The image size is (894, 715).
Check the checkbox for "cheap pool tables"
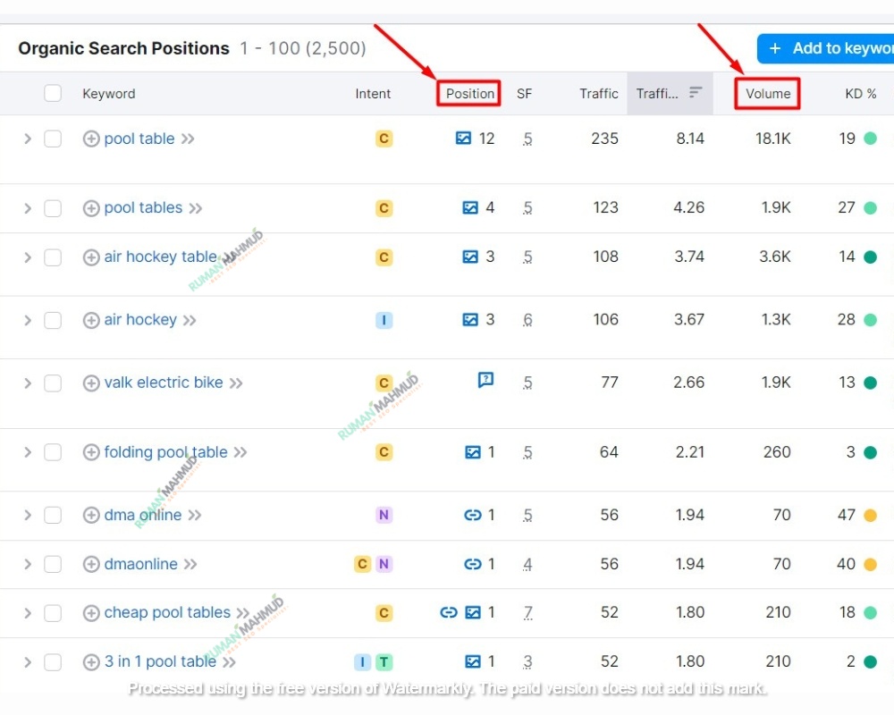point(53,613)
